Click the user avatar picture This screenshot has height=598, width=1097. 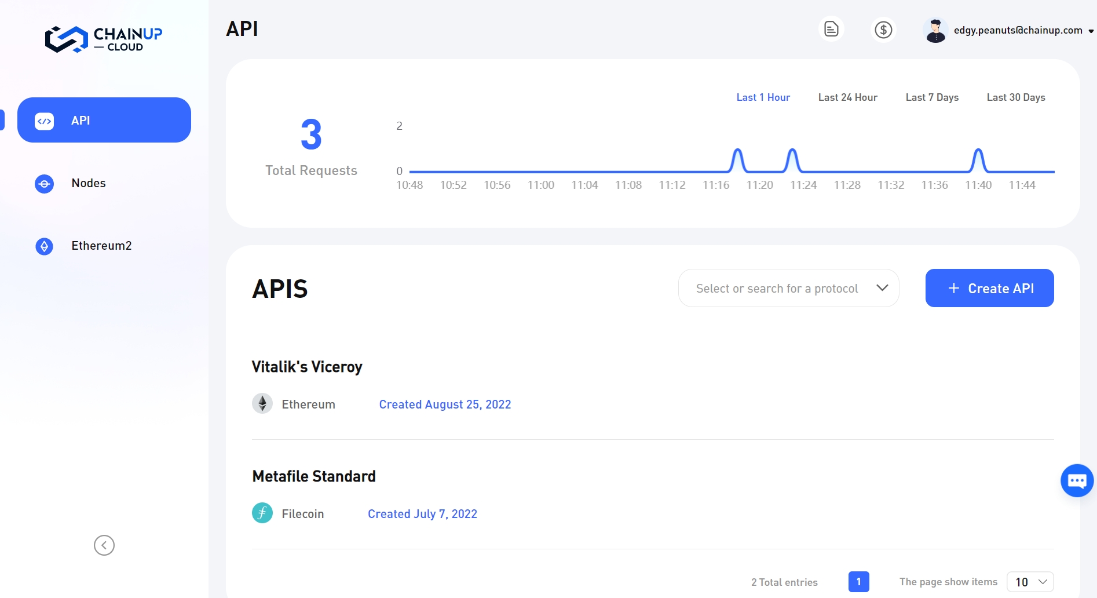click(935, 30)
